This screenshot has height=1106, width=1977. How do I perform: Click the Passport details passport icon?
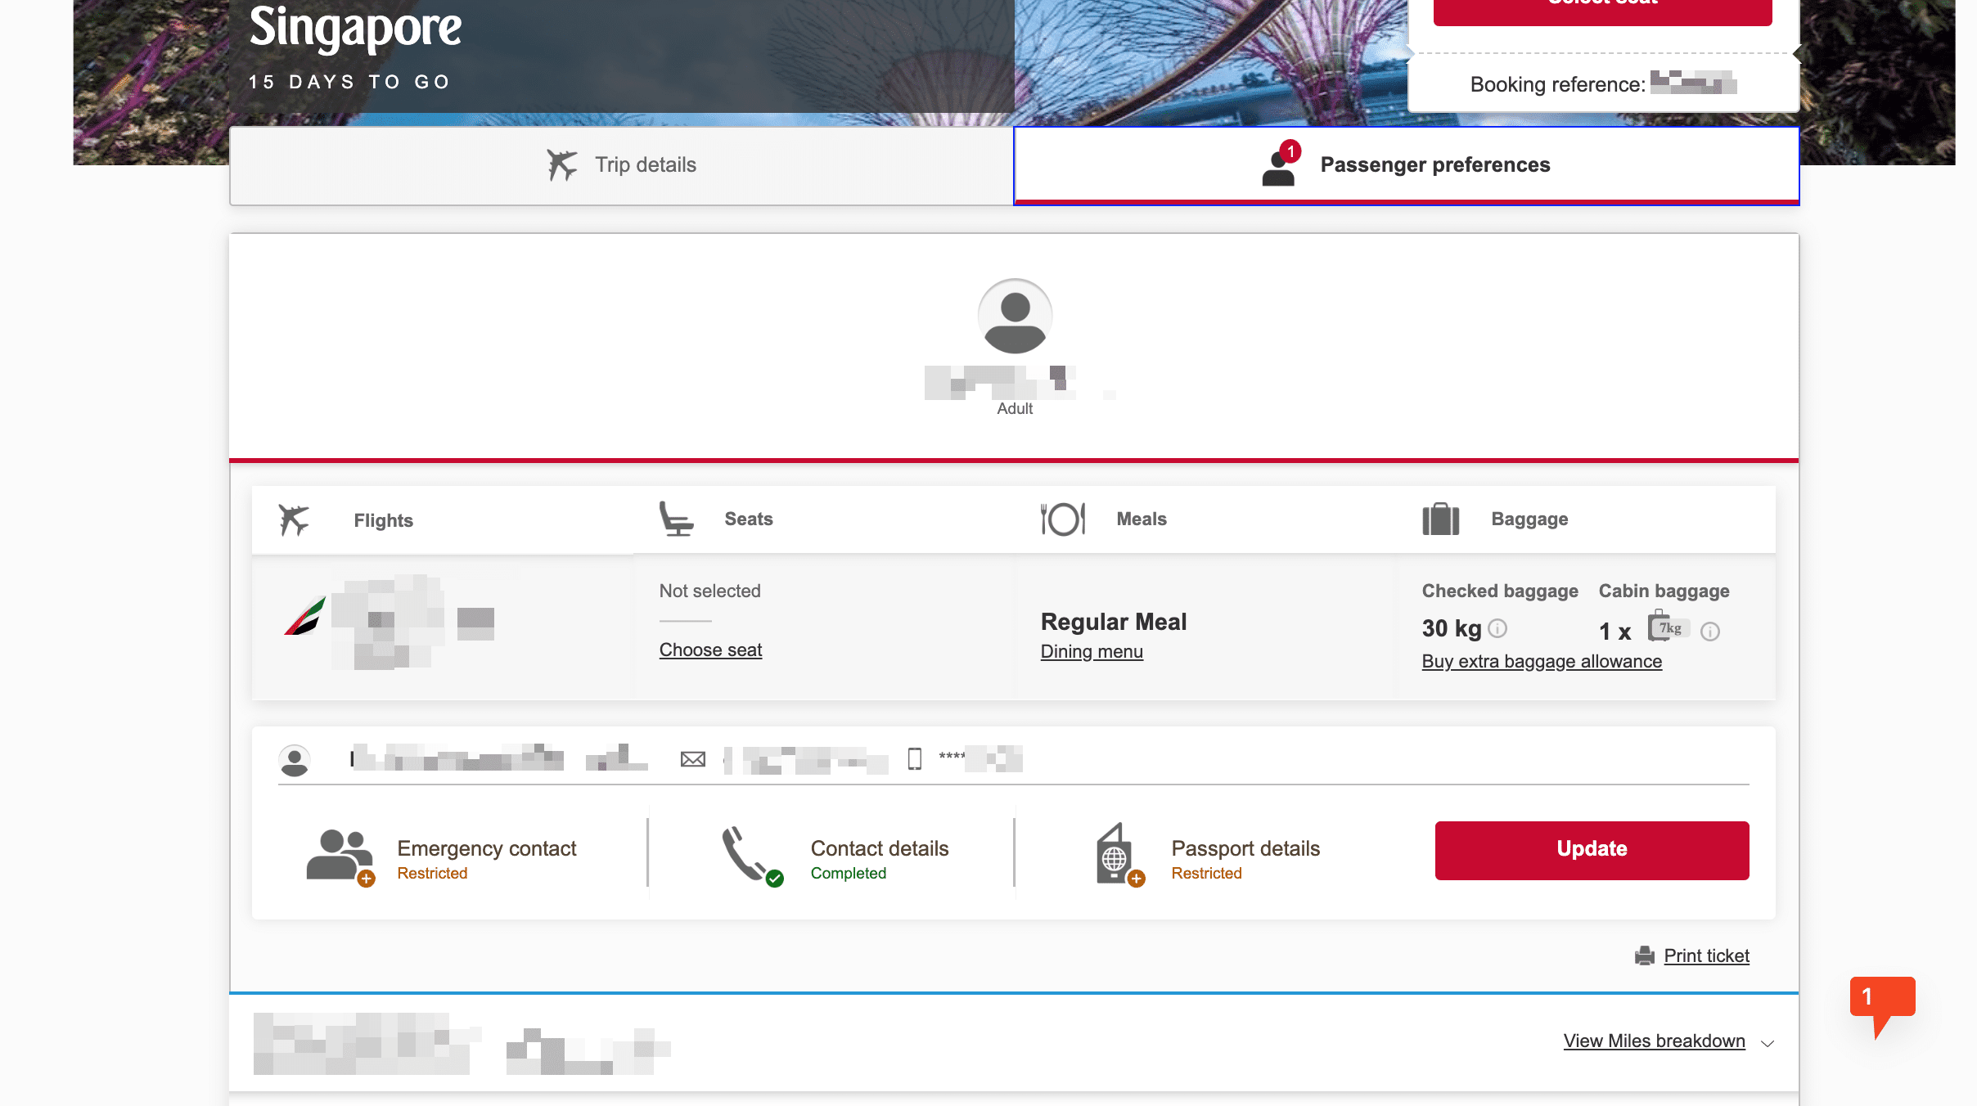tap(1120, 855)
